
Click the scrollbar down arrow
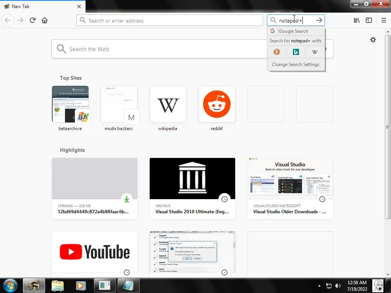tap(388, 275)
